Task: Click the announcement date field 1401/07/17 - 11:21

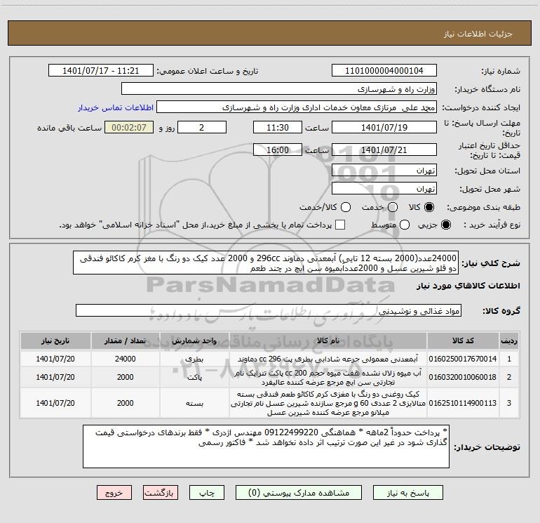Action: [x=101, y=70]
